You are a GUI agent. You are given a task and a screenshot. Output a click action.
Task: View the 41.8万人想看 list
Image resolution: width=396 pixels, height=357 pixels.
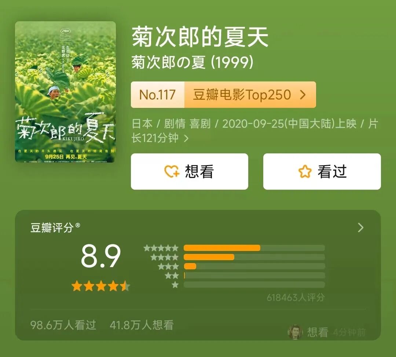click(142, 325)
